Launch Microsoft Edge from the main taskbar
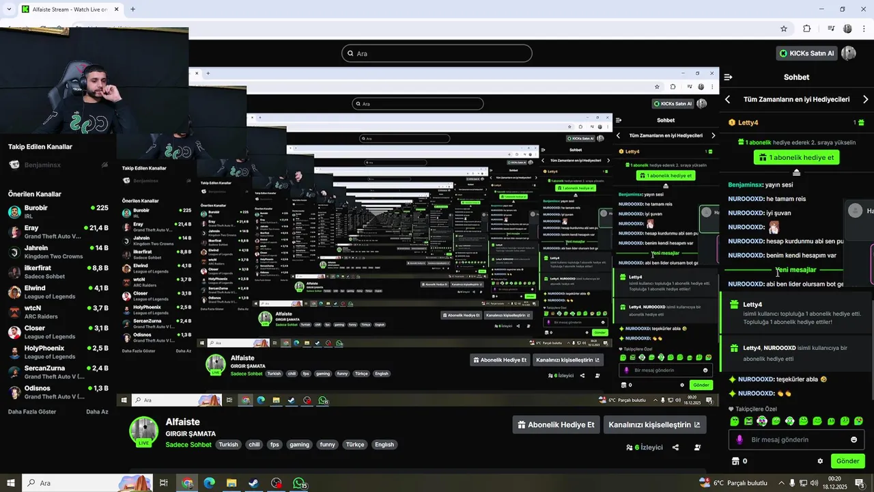This screenshot has width=874, height=492. 209,483
